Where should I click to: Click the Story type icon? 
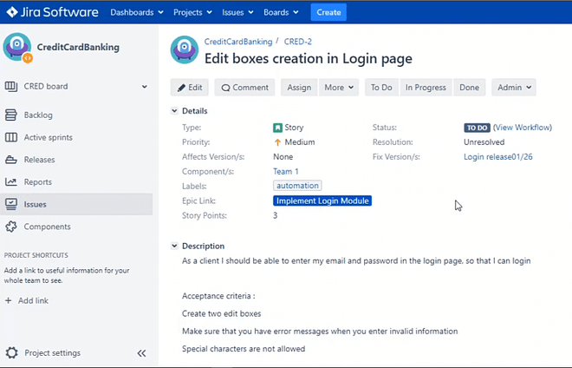click(277, 128)
